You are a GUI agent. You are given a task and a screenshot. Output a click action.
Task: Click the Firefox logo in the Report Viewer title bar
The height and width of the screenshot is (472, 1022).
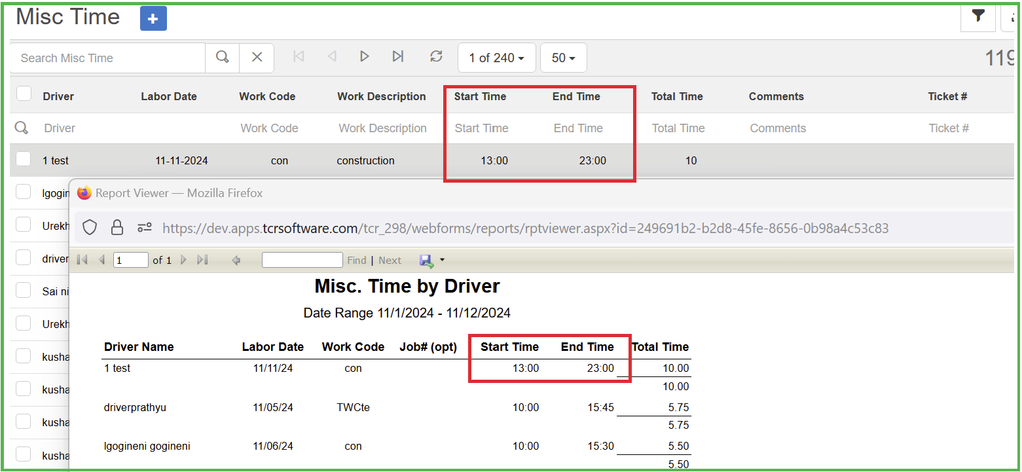coord(84,193)
